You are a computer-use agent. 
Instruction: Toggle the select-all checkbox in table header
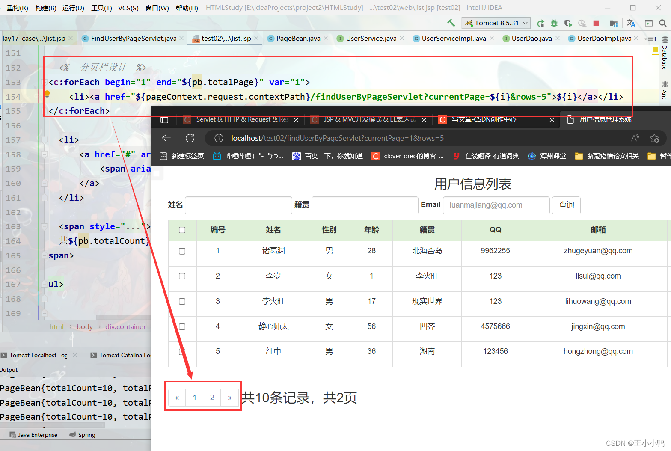pos(182,230)
